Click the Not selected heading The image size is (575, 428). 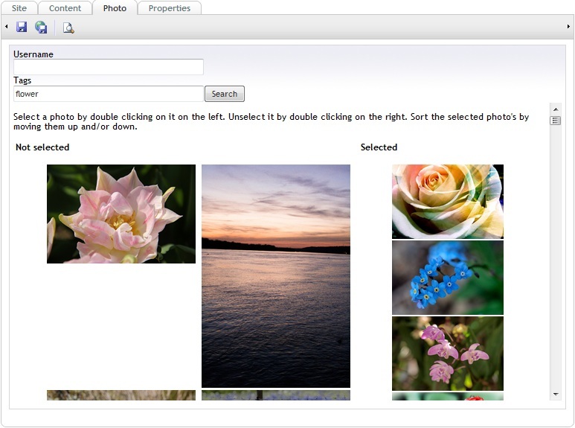click(x=42, y=147)
